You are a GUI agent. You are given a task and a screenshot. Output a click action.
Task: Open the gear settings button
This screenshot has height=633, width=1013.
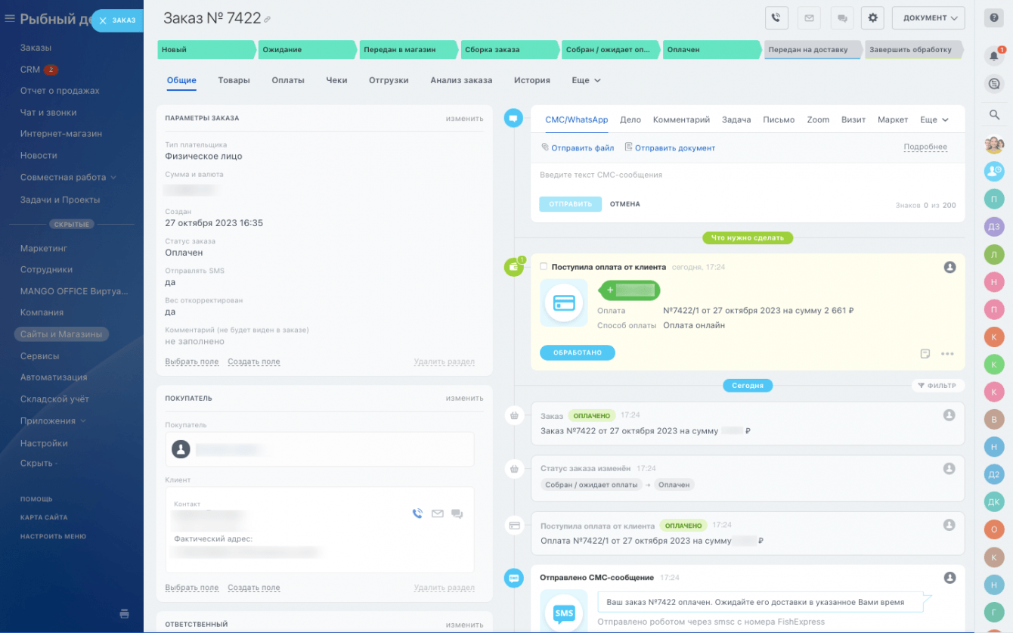click(x=872, y=18)
